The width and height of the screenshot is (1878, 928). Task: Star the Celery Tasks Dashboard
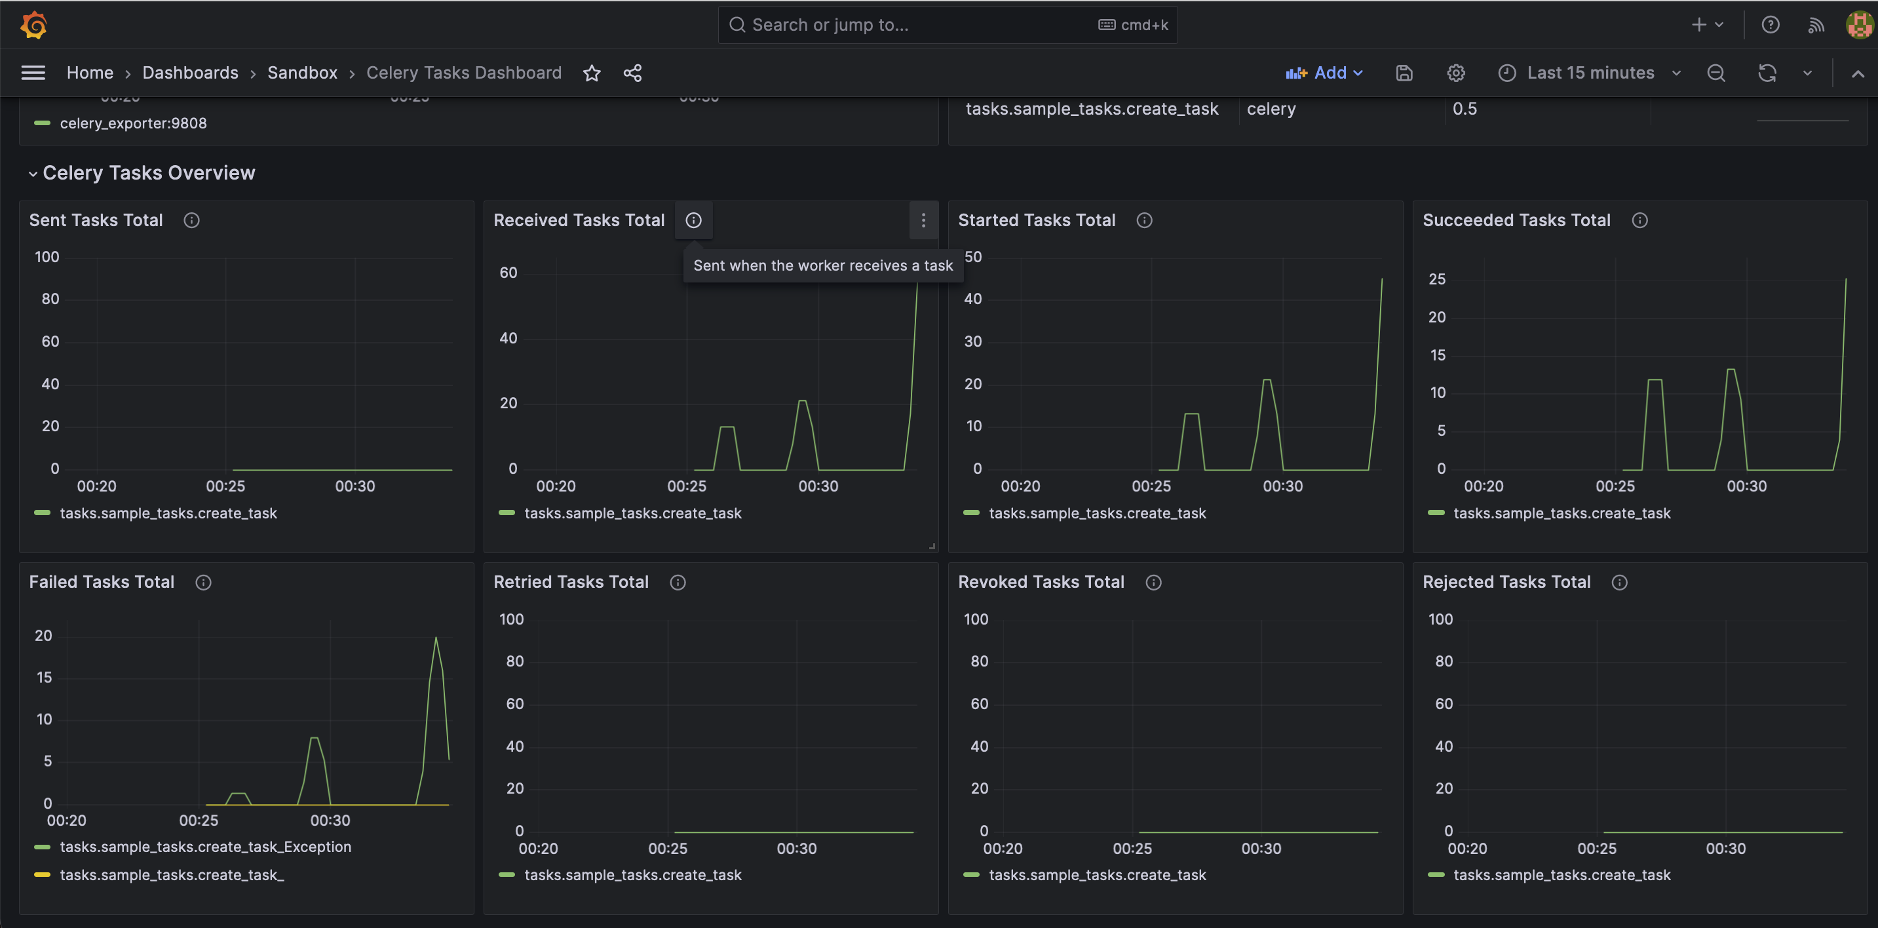(591, 73)
